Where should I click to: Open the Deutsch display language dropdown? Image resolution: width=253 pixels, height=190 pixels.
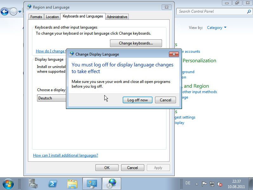(x=51, y=98)
